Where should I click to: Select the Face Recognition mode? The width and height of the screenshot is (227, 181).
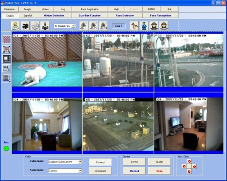point(160,16)
